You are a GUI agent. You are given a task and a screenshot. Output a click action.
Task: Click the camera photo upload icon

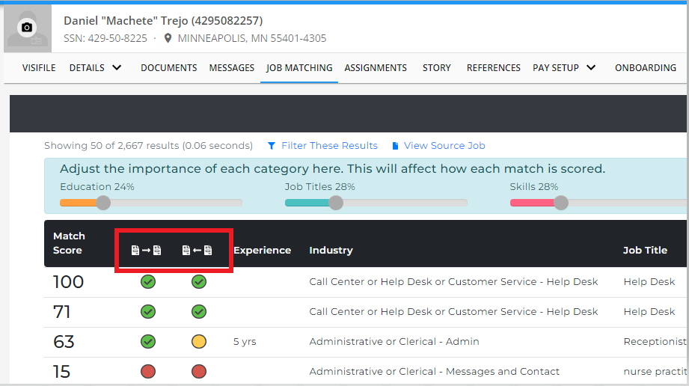27,27
